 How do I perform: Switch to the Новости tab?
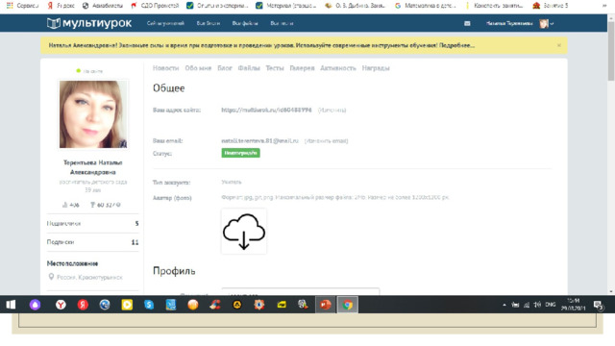click(x=165, y=68)
